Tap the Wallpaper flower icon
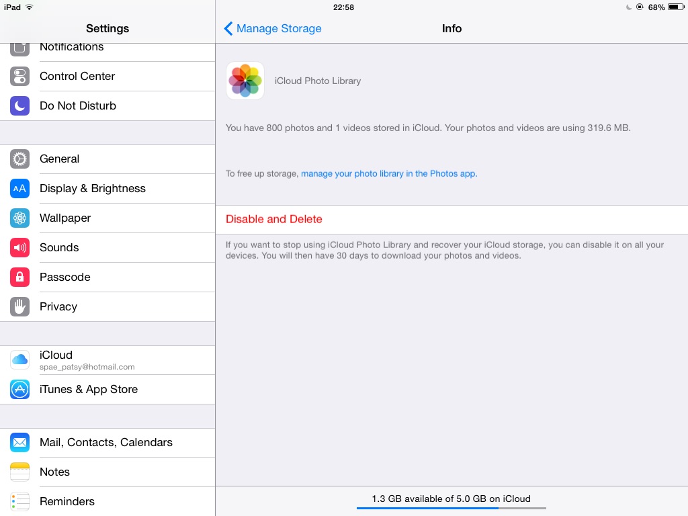 coord(19,218)
